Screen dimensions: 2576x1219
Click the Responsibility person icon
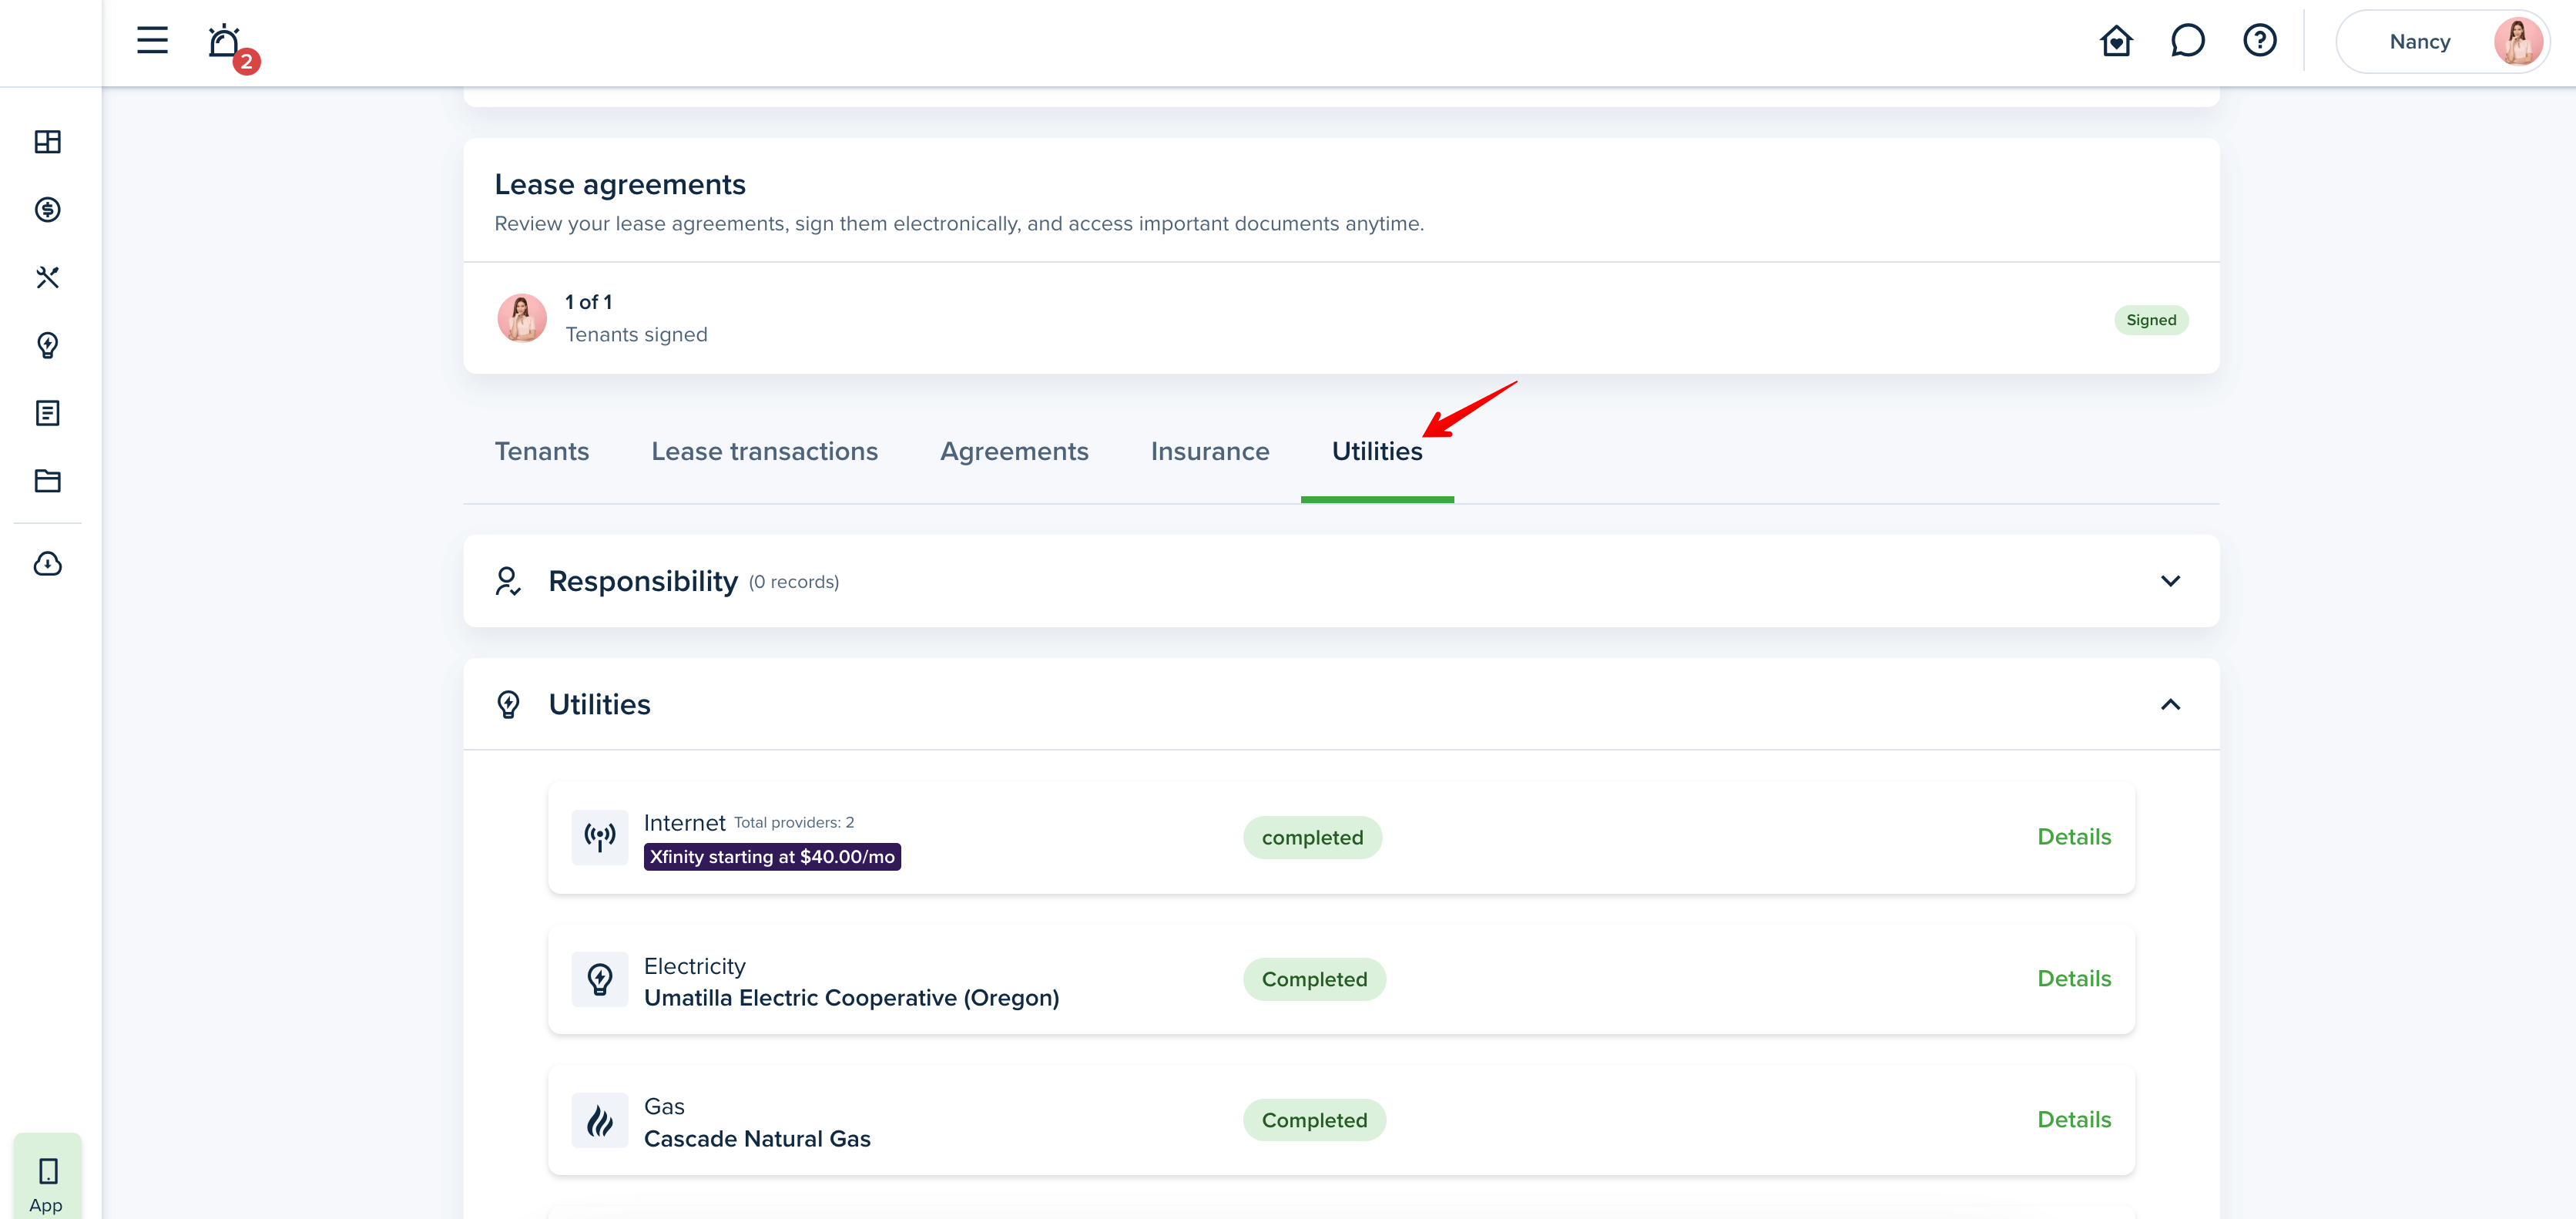508,581
